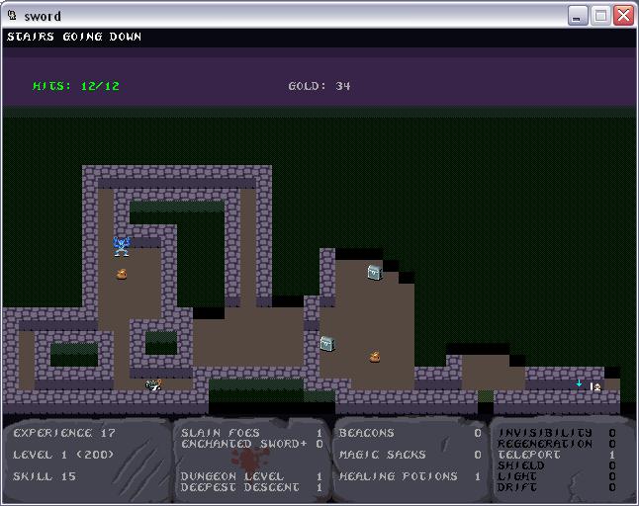Grab the orange sack right of the lower chest

coord(375,357)
